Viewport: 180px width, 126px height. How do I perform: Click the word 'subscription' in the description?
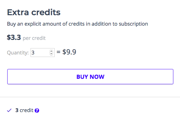tap(133, 24)
